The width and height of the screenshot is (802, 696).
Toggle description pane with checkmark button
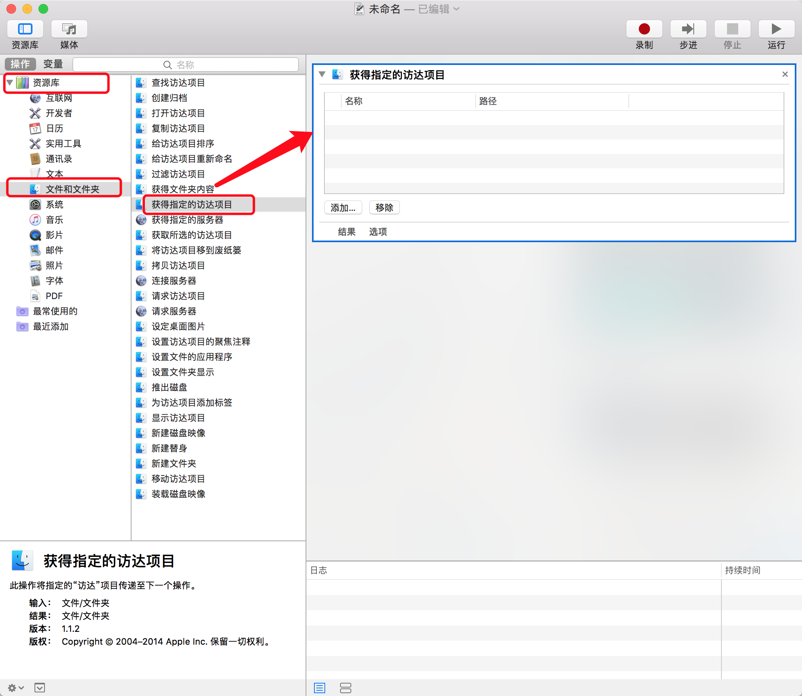pyautogui.click(x=40, y=688)
